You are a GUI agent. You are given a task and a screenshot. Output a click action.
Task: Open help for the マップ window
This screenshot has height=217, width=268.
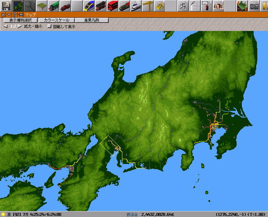click(14, 15)
